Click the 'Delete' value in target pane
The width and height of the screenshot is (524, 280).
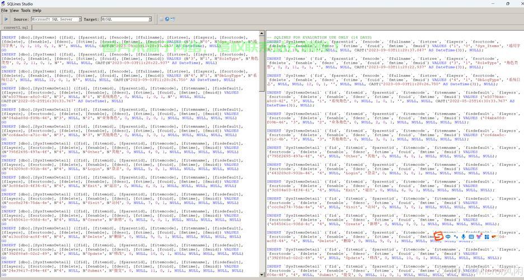(327, 241)
